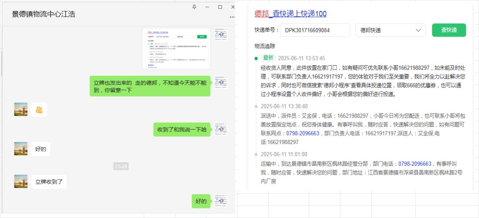Click the 快递单号 label
479x218 pixels.
266,30
